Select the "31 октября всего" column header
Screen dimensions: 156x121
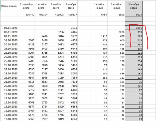point(26,6)
